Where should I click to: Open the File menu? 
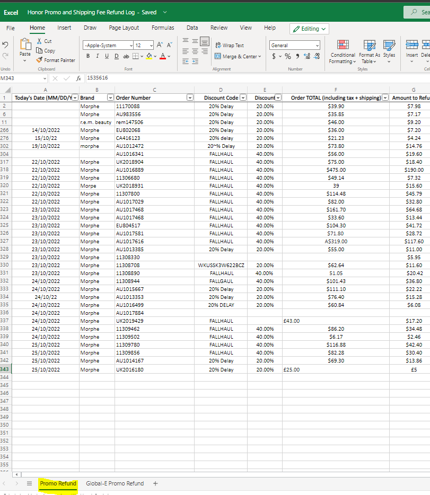pyautogui.click(x=11, y=28)
